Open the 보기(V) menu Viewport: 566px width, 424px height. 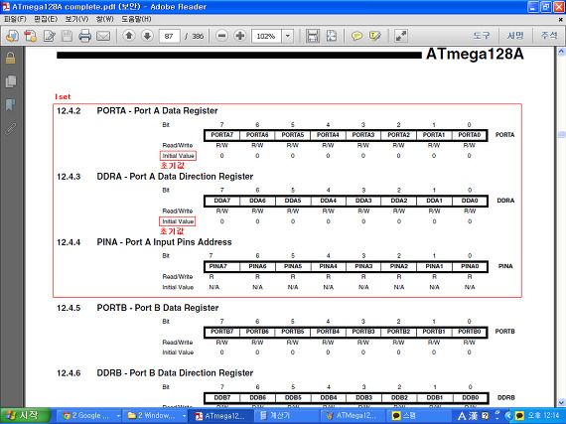coord(76,19)
